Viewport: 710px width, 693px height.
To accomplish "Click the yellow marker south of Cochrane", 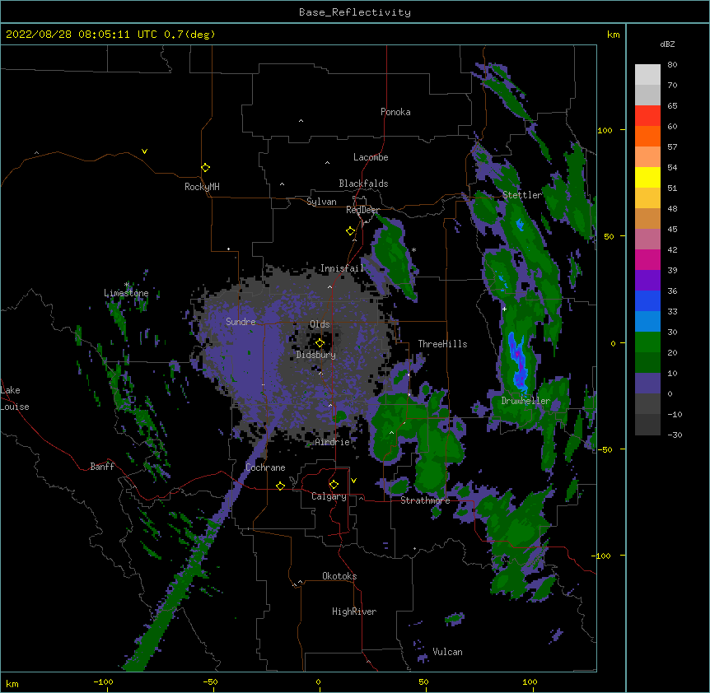I will point(280,486).
